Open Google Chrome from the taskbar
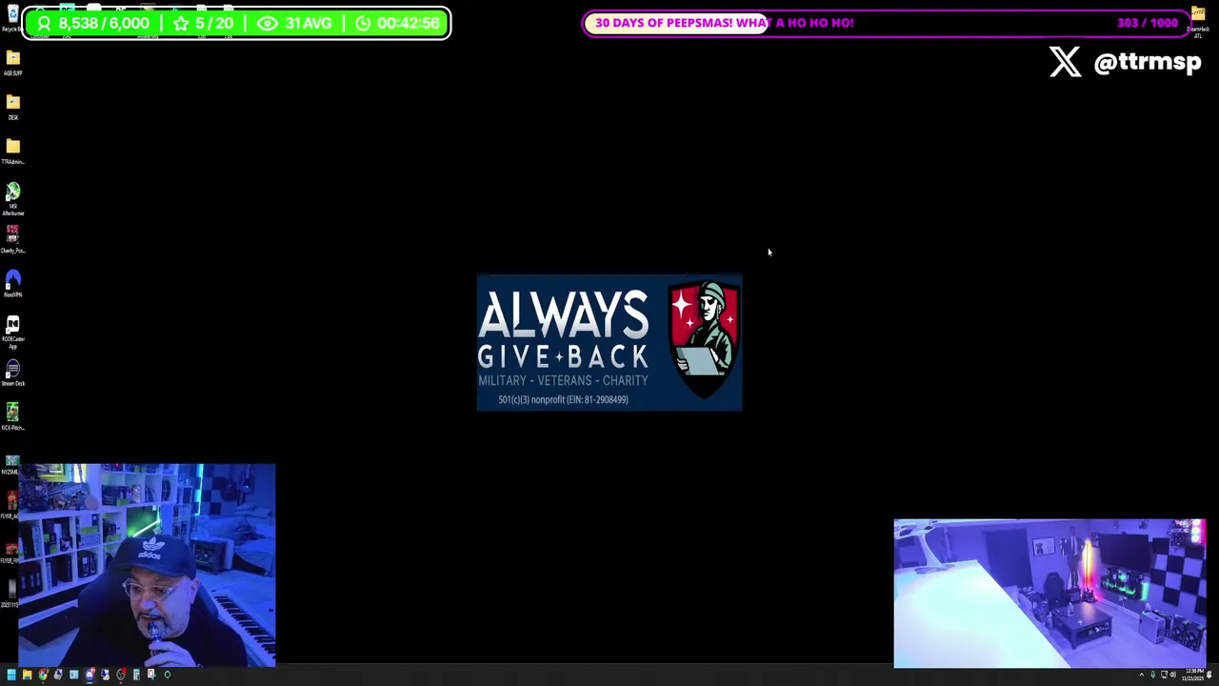Screen dimensions: 1219x686 [x=43, y=675]
